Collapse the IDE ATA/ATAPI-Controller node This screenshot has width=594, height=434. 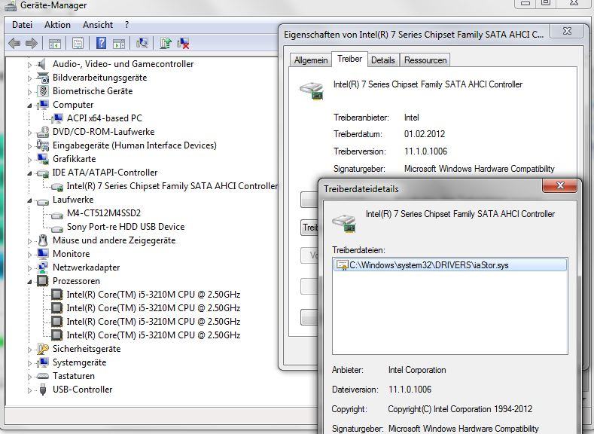[29, 173]
